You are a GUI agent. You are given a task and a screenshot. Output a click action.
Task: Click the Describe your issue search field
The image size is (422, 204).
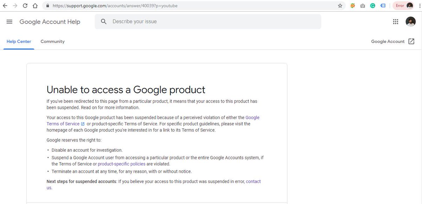(x=208, y=21)
